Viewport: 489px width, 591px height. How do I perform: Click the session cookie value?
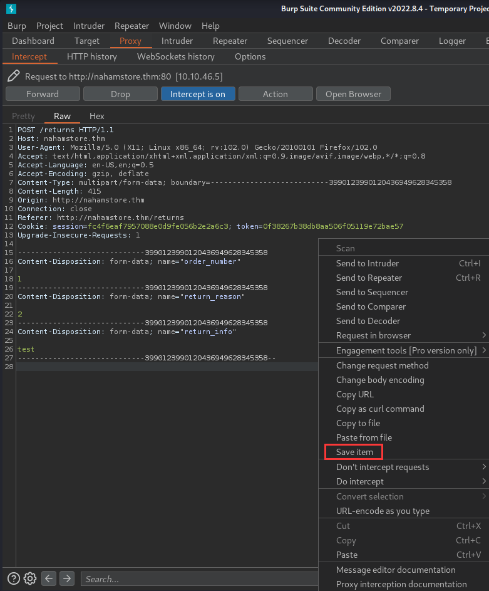[x=158, y=226]
